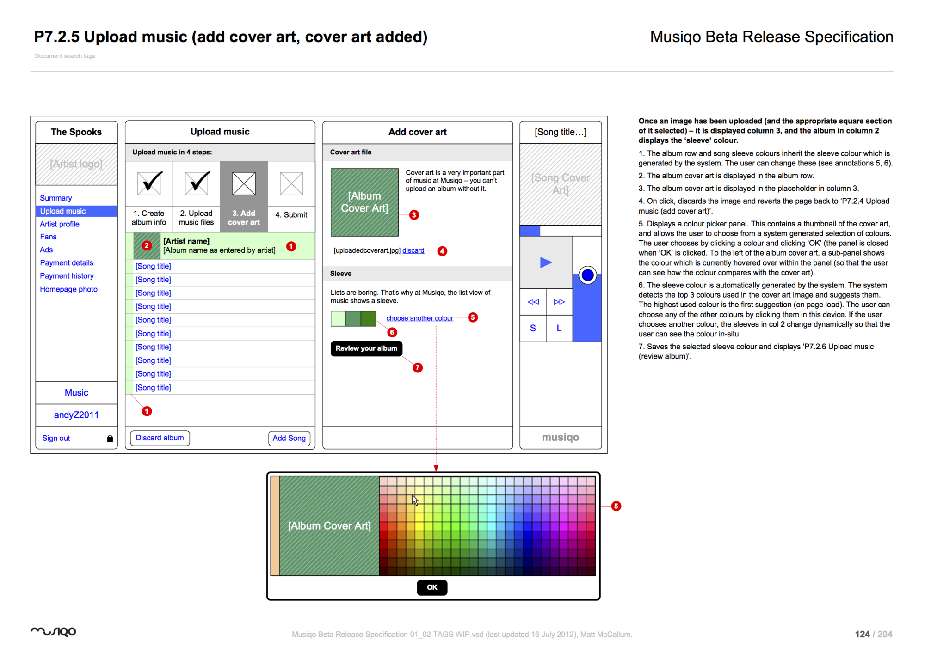Open Payment details in sidebar

[x=67, y=262]
